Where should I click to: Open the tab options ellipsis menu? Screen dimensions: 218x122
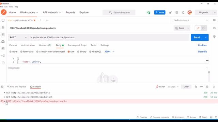[x=47, y=20]
